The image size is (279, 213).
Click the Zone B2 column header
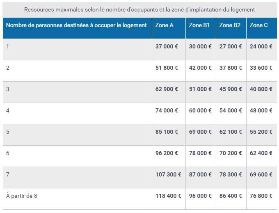point(231,28)
